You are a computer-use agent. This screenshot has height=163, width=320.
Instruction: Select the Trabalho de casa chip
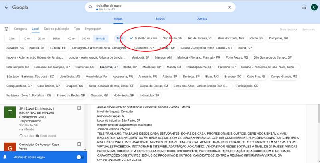pos(143,38)
